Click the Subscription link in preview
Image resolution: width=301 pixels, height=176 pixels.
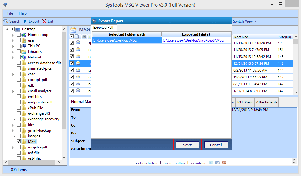146,163
